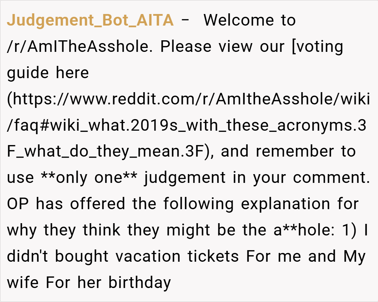Click the reddit.com wiki URL line
This screenshot has width=378, height=302.
coord(188,99)
